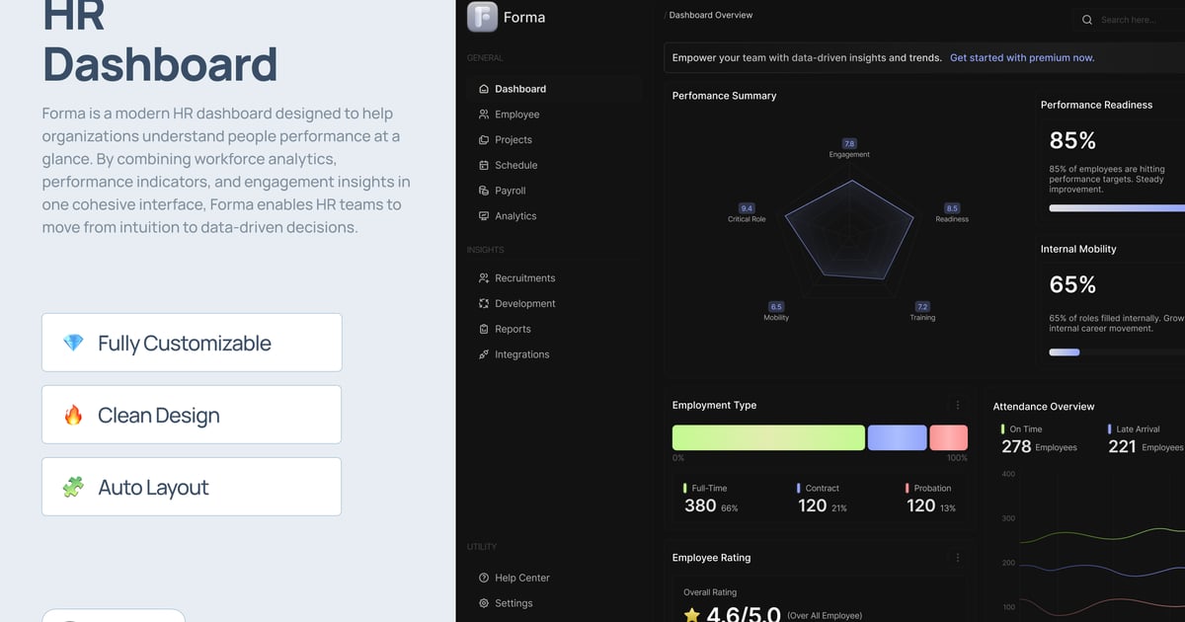Select the Development menu item

point(524,304)
